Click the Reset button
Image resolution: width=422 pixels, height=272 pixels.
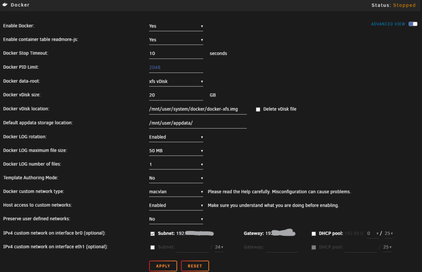click(x=195, y=266)
